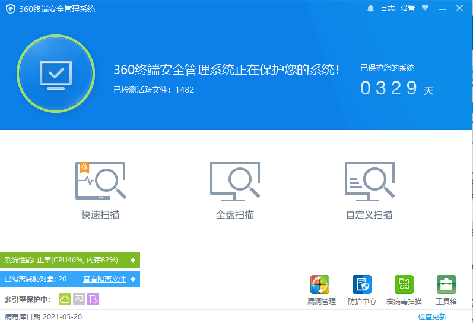Click the 多引擎保护中 label
473x323 pixels.
27,300
